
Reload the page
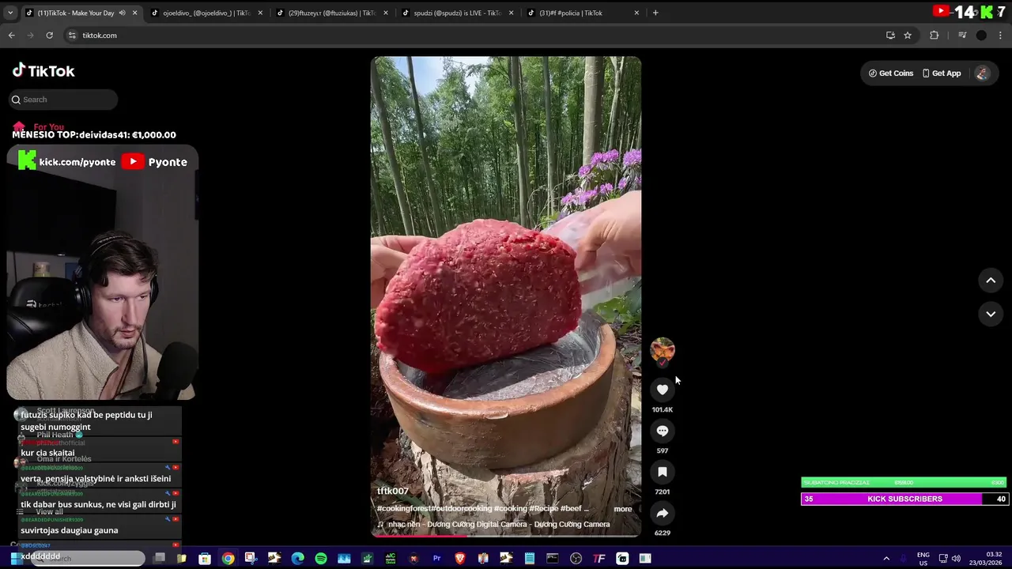pos(49,36)
